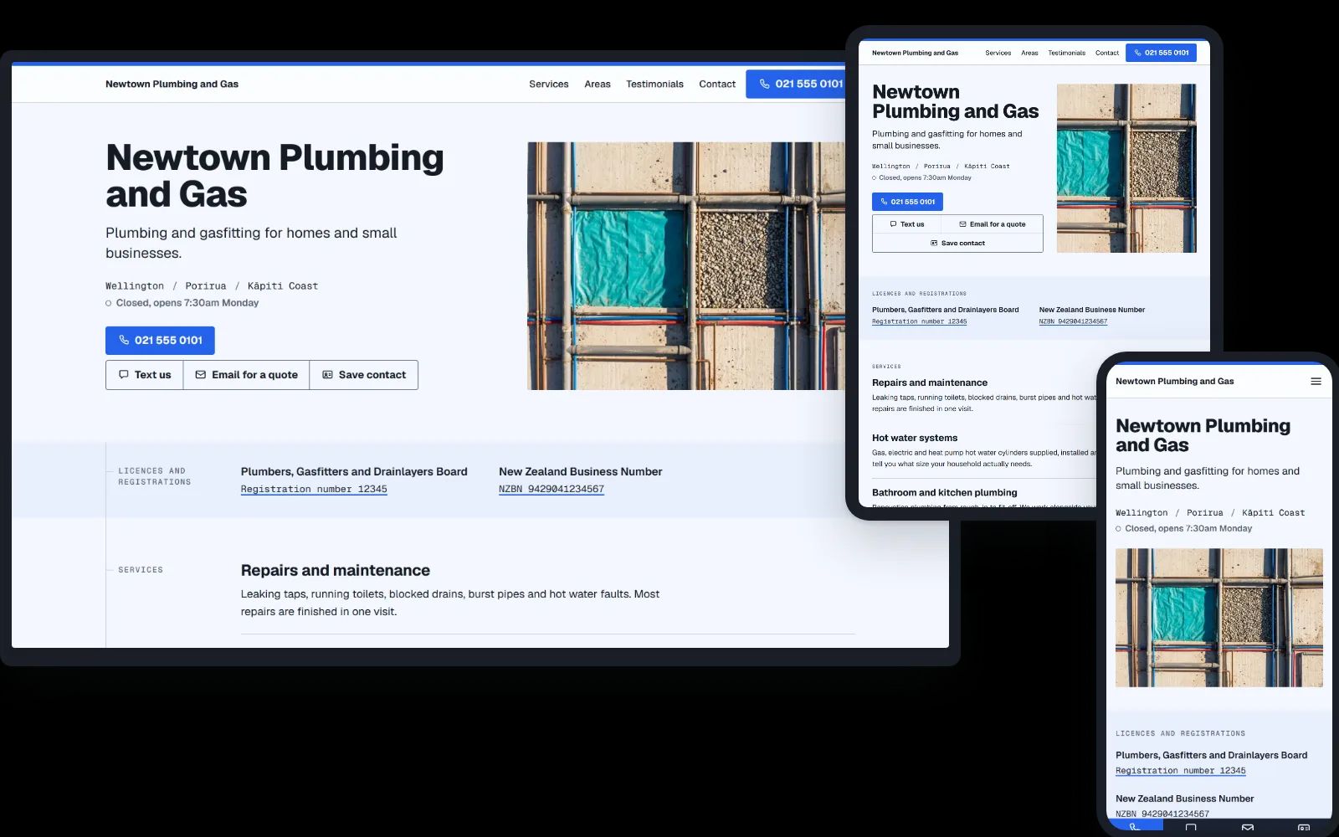Image resolution: width=1339 pixels, height=837 pixels.
Task: Tap the text message icon in phone bottom bar
Action: (x=1191, y=828)
